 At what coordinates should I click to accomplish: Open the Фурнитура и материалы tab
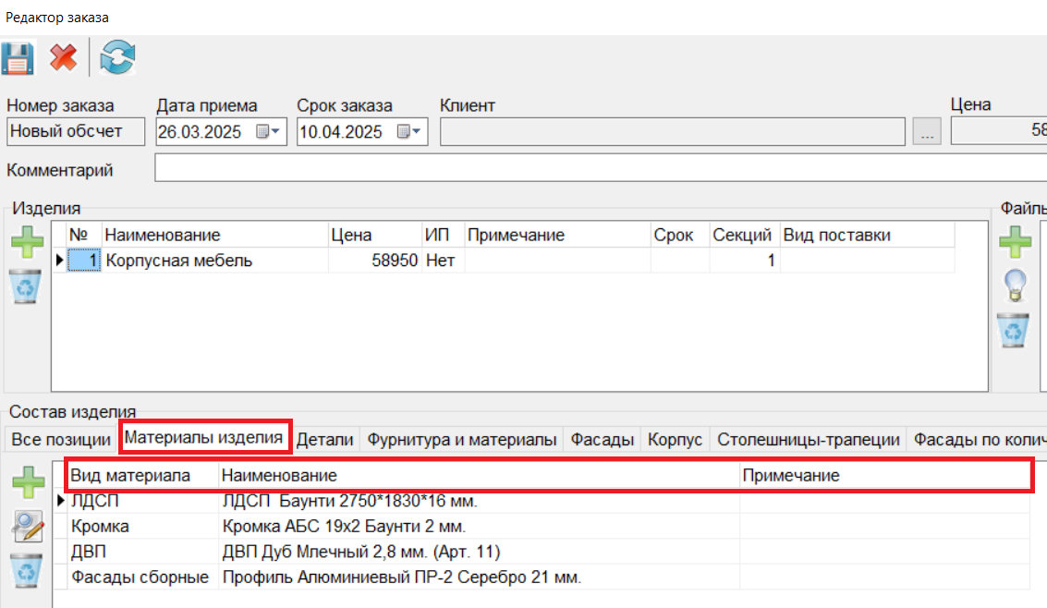tap(462, 440)
